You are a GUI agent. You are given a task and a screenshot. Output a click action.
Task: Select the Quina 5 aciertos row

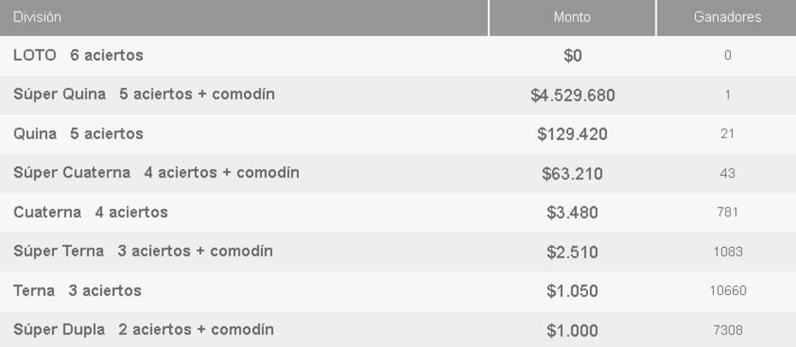click(x=398, y=133)
